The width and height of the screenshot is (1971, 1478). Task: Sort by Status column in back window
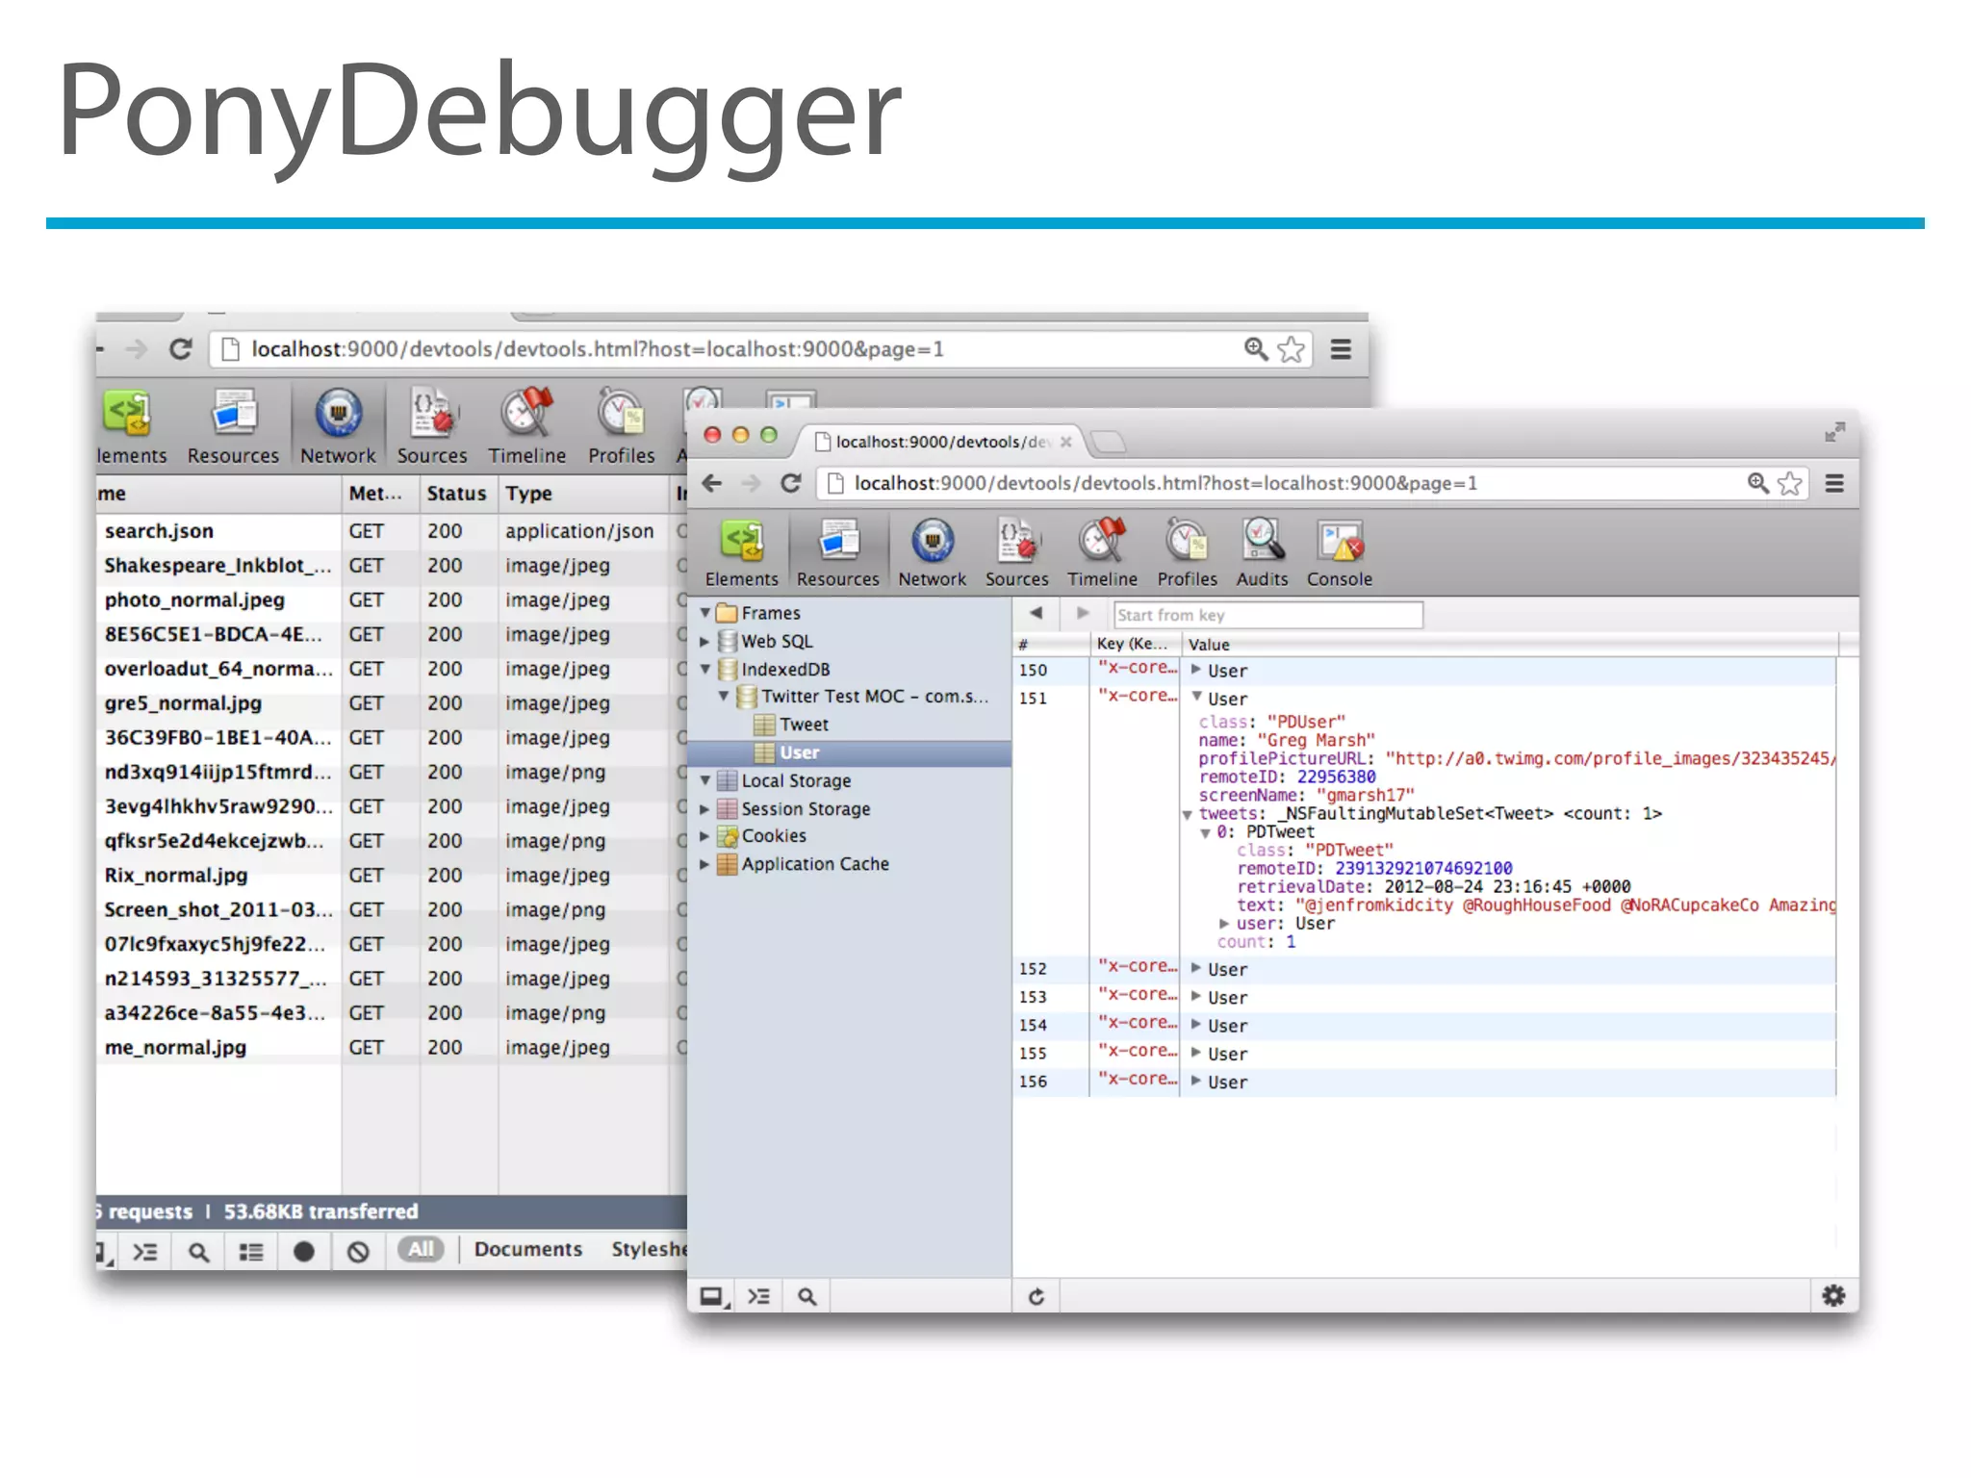458,494
